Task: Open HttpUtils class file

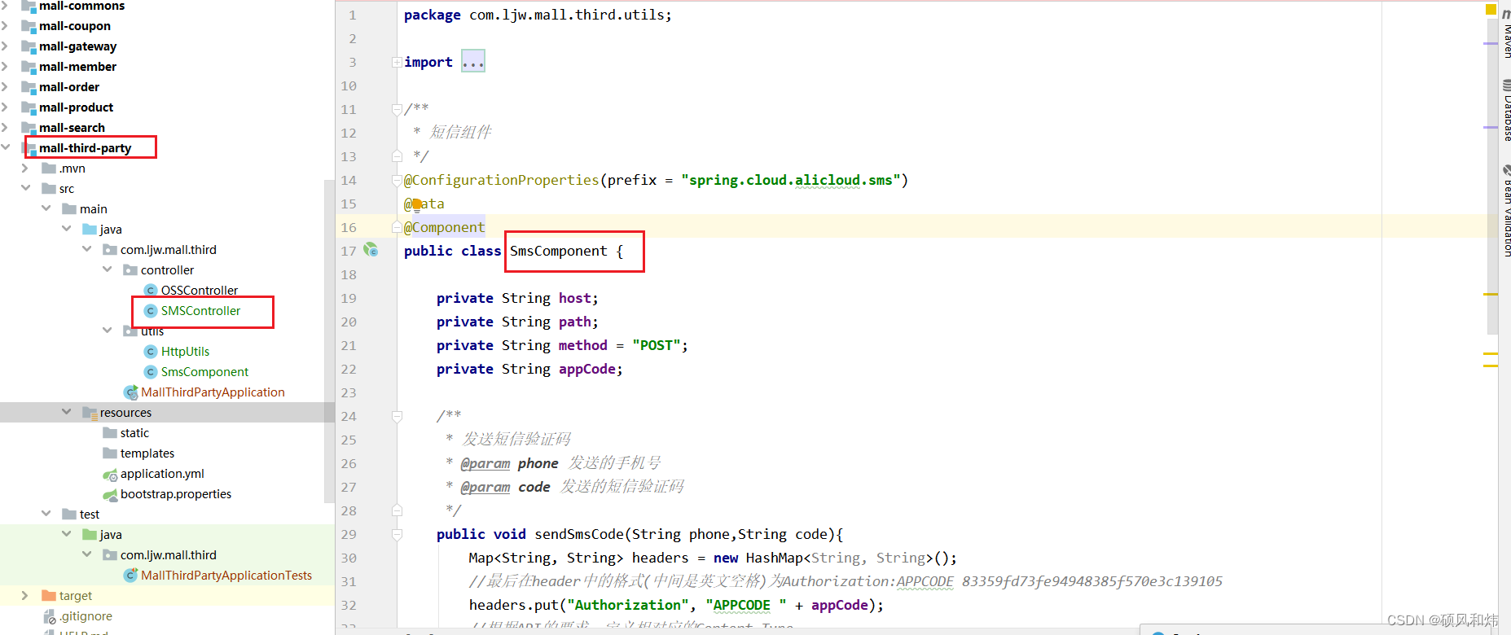Action: pos(185,352)
